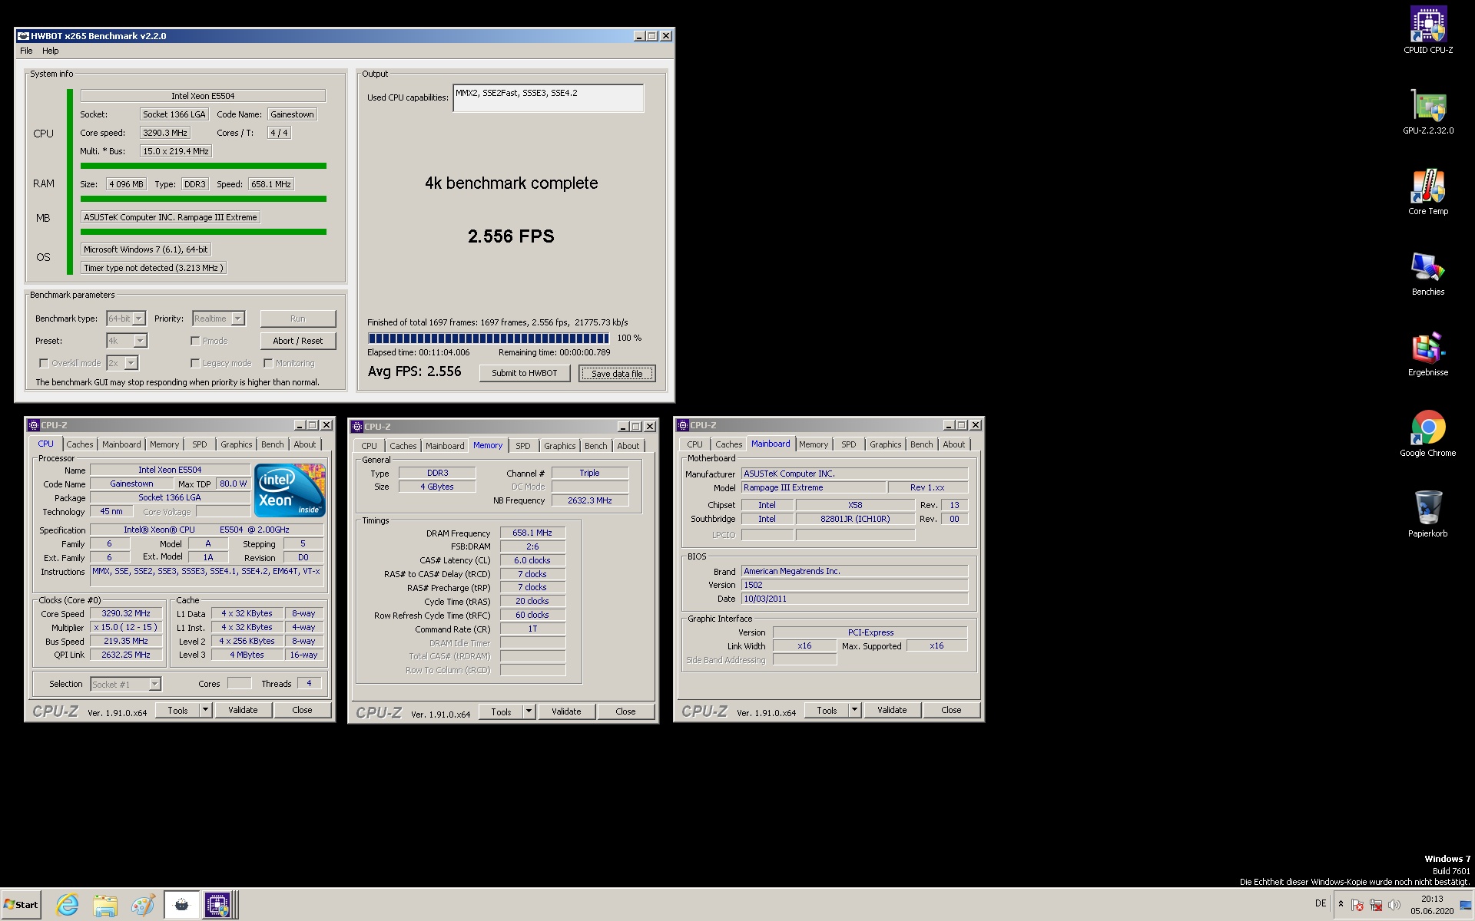
Task: Click the disabled Run button
Action: pyautogui.click(x=298, y=319)
